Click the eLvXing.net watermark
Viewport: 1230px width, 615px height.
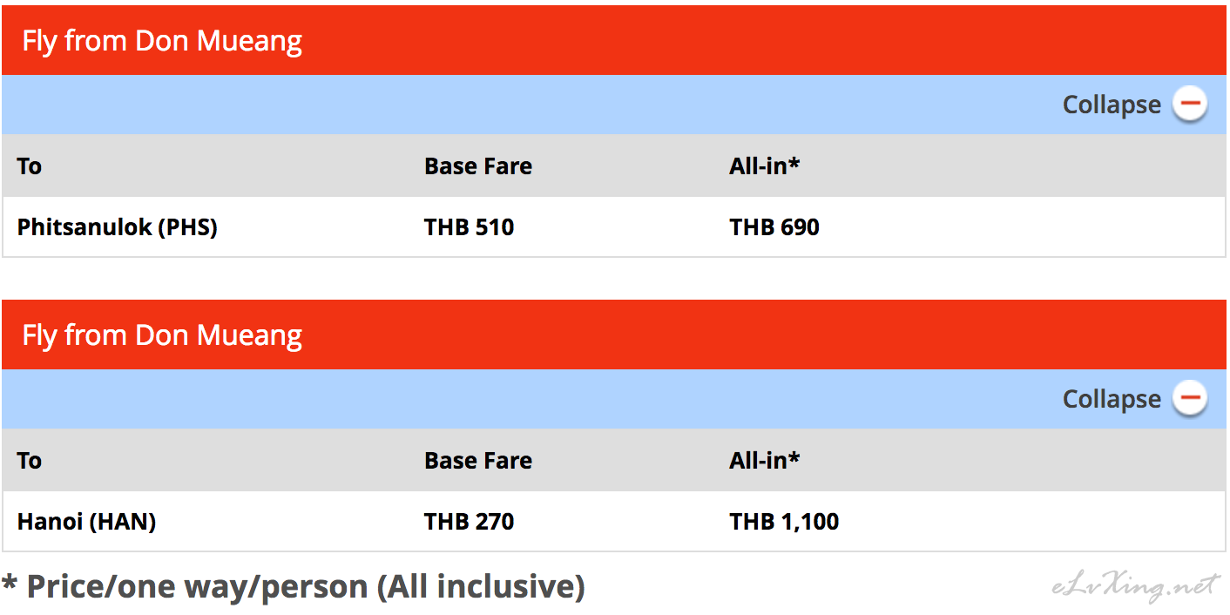1136,586
